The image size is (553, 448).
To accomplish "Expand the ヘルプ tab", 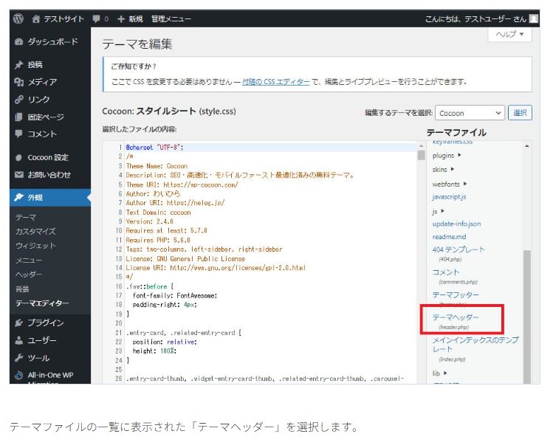I will click(x=509, y=35).
